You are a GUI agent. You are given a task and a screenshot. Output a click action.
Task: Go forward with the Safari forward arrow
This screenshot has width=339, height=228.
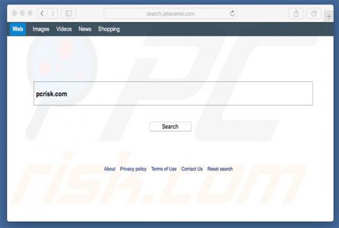[x=53, y=13]
